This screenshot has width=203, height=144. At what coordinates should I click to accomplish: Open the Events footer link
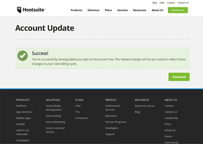(x=168, y=137)
